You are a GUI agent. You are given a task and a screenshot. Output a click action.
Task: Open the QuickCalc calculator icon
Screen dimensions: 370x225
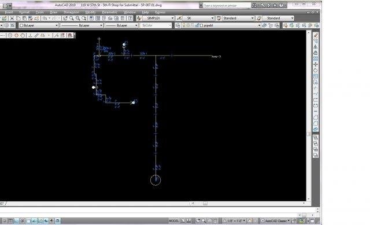pos(123,18)
